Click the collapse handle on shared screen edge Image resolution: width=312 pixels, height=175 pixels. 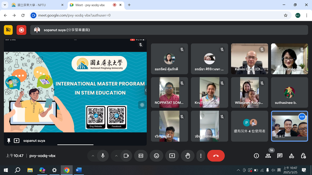coord(146,90)
